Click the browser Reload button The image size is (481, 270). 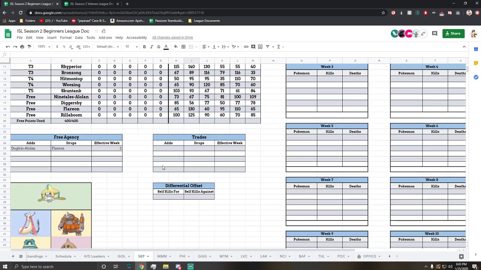tap(21, 13)
